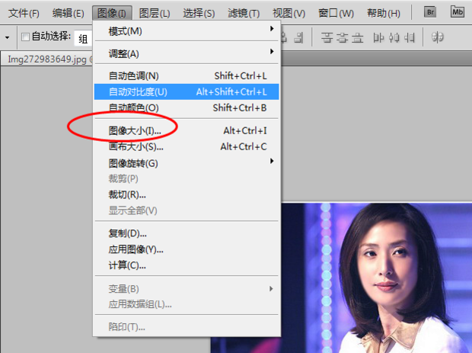Toggle the 自动选择 checkbox

click(x=26, y=37)
